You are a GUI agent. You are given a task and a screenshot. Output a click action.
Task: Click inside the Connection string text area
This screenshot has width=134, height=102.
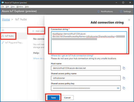(x=89, y=42)
